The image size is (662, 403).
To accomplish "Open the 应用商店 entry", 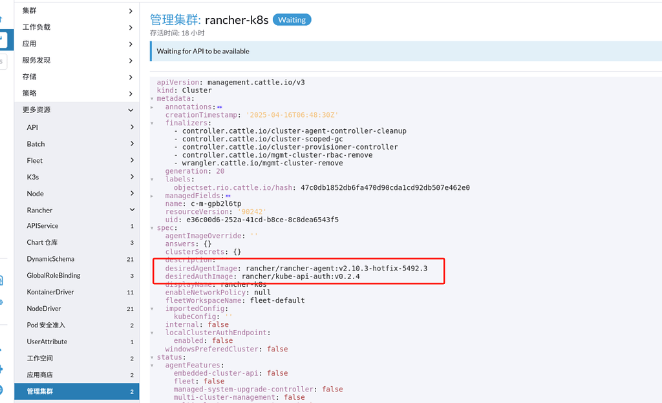I will pos(76,375).
